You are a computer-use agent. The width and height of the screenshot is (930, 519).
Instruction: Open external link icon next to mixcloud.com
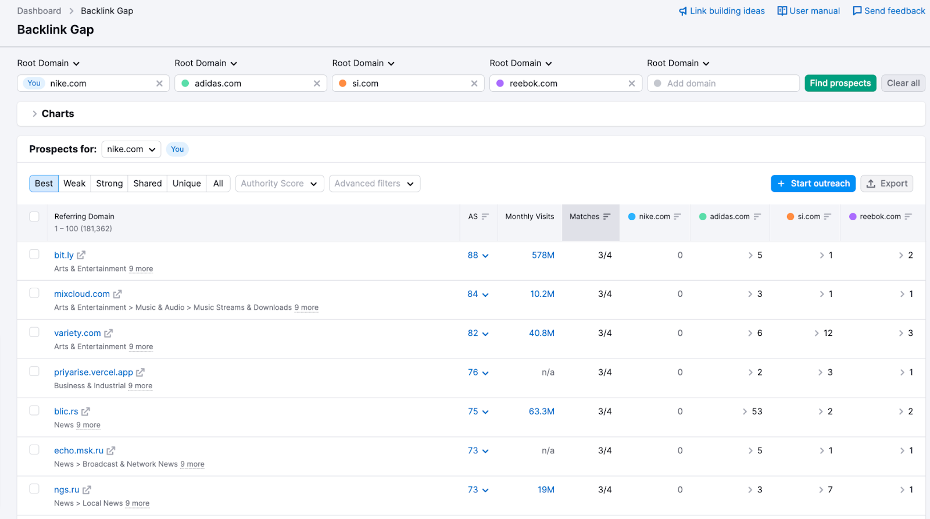click(117, 294)
